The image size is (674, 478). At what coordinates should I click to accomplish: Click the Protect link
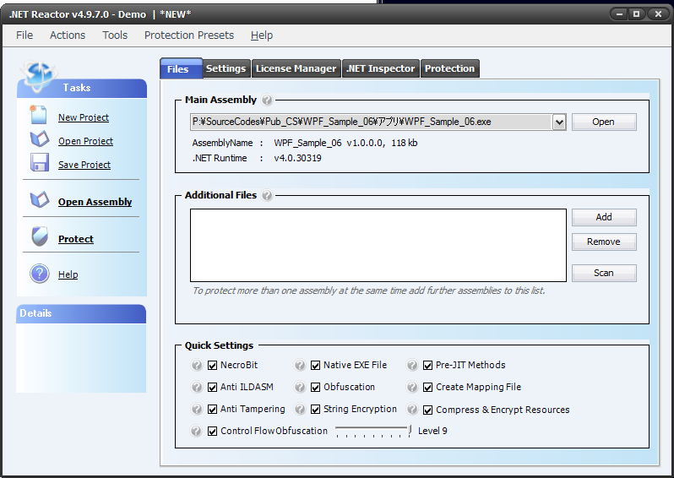(76, 238)
